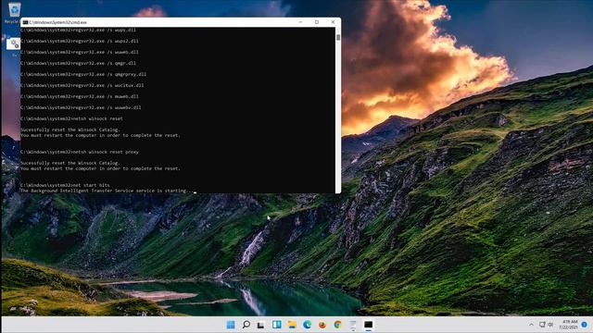Image resolution: width=593 pixels, height=333 pixels.
Task: Open the grey app icon beside Chrome
Action: (x=353, y=325)
